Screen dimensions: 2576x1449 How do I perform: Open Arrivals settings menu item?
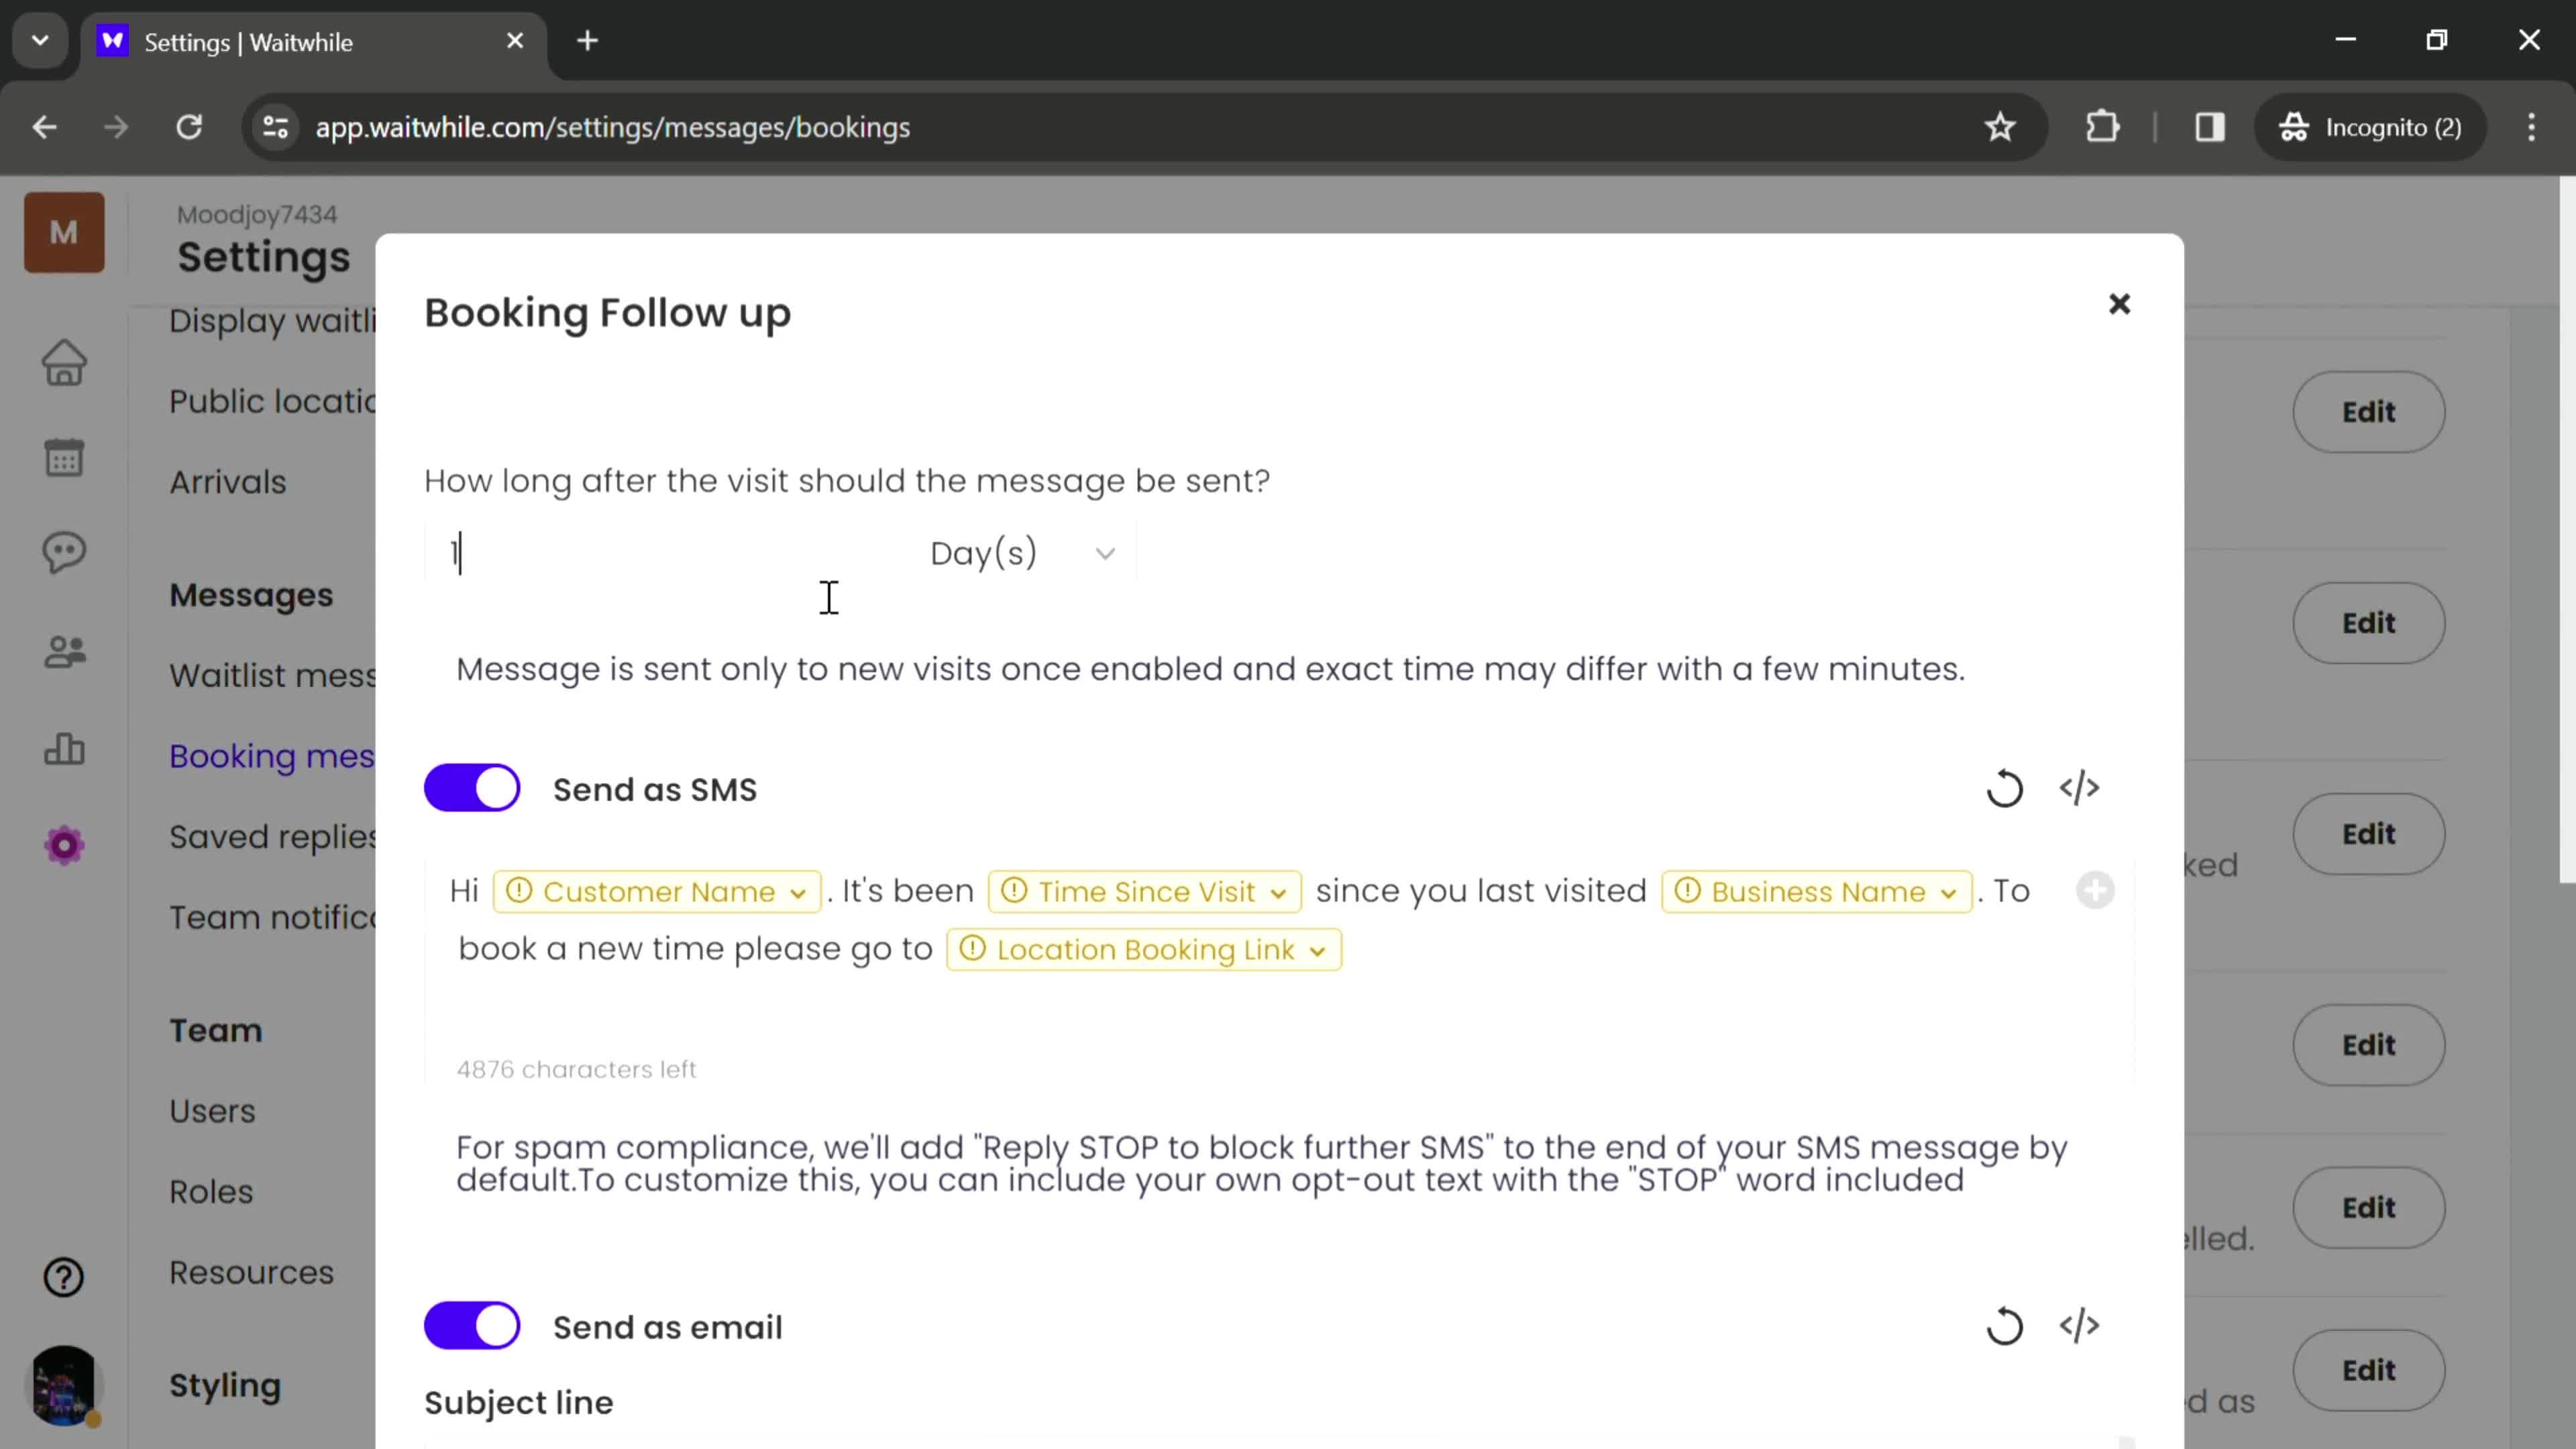click(x=228, y=482)
